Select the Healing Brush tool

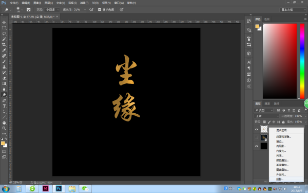(x=4, y=56)
